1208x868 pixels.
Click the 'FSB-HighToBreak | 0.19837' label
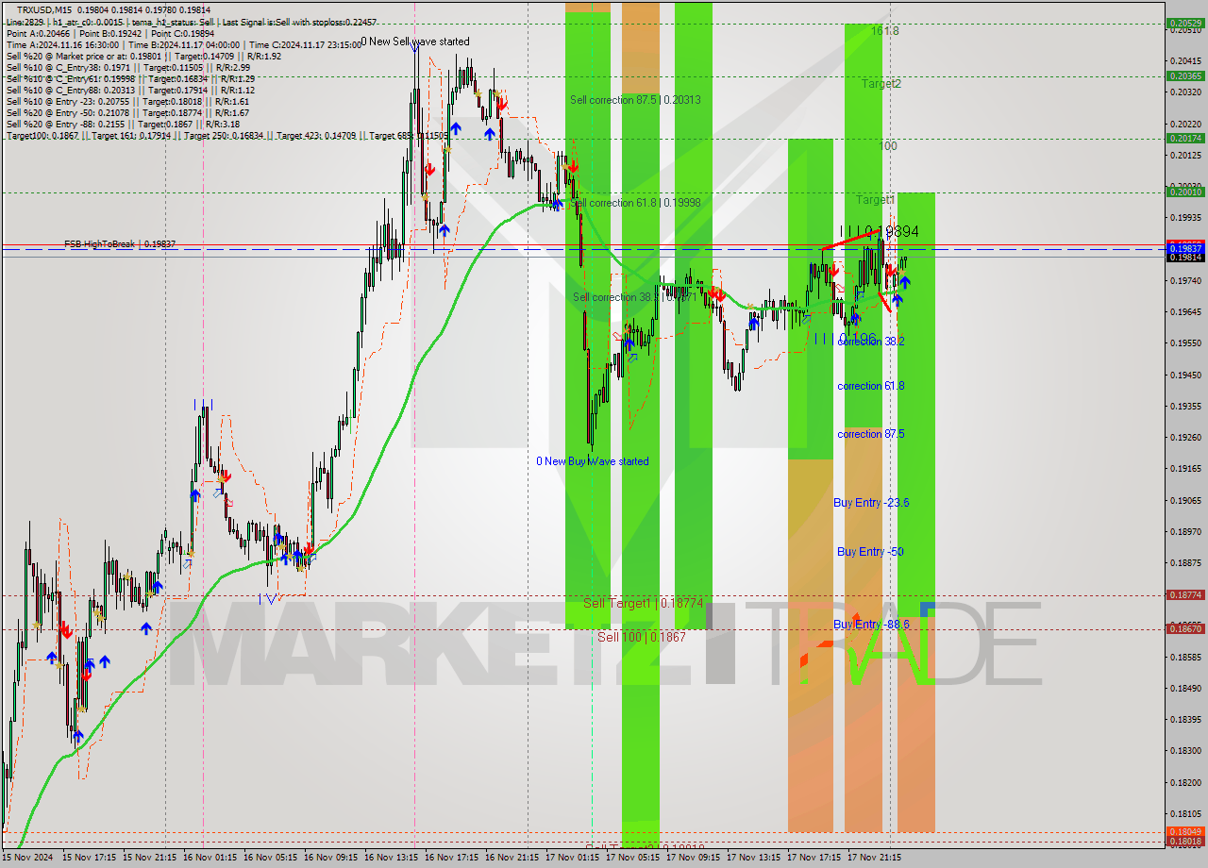pos(120,244)
